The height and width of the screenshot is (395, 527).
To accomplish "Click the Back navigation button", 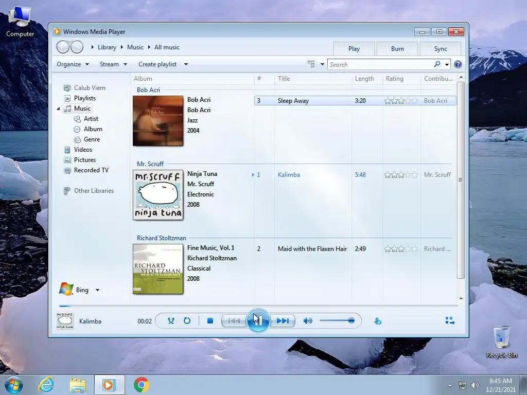I will [x=63, y=47].
